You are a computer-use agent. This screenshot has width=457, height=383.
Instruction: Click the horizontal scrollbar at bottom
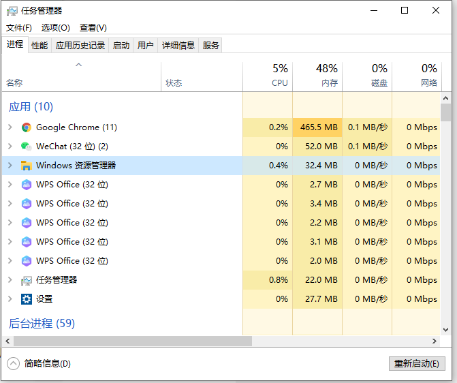133,341
